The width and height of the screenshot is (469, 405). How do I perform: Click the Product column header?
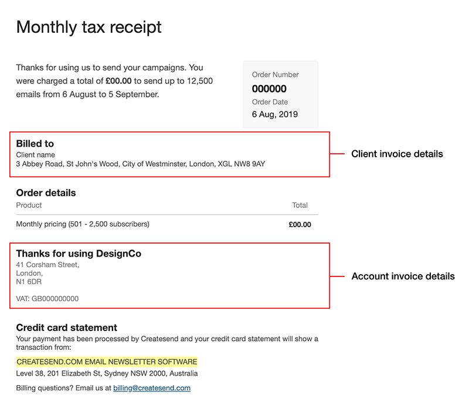click(29, 205)
